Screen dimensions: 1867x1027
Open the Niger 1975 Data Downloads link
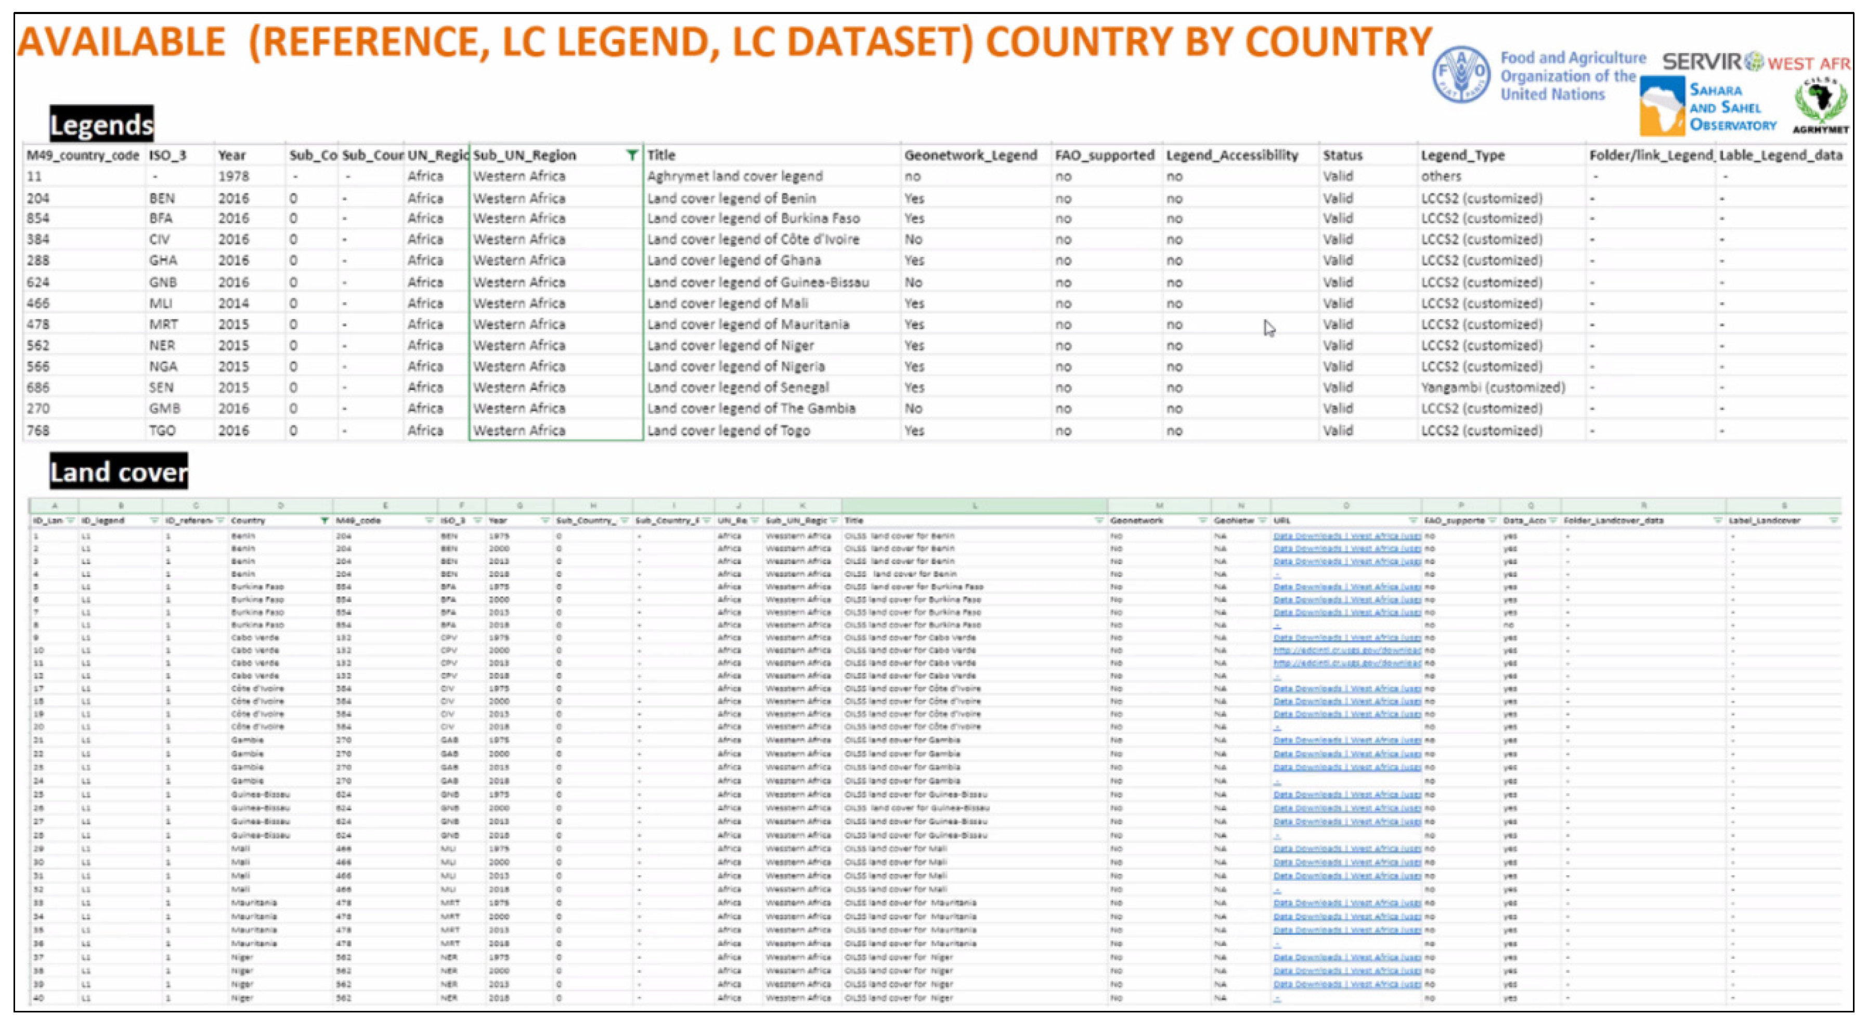[1346, 957]
